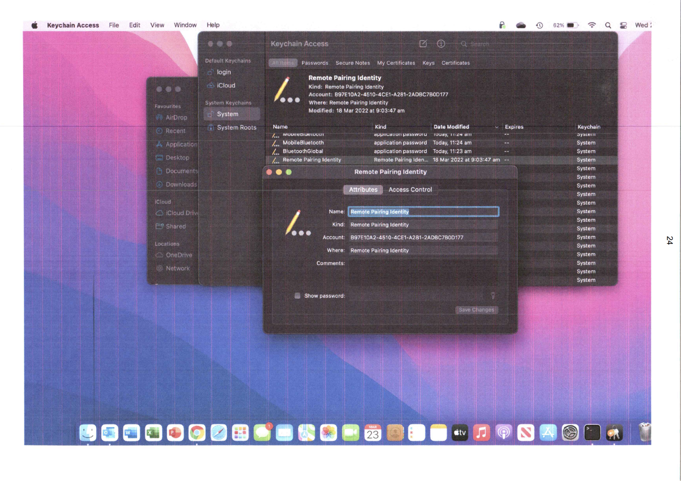Click the compose new keychain item icon
The width and height of the screenshot is (681, 481).
pyautogui.click(x=423, y=44)
